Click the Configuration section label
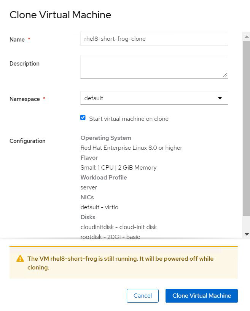 point(27,141)
